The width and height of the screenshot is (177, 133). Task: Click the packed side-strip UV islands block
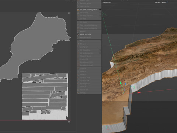(x=45, y=96)
